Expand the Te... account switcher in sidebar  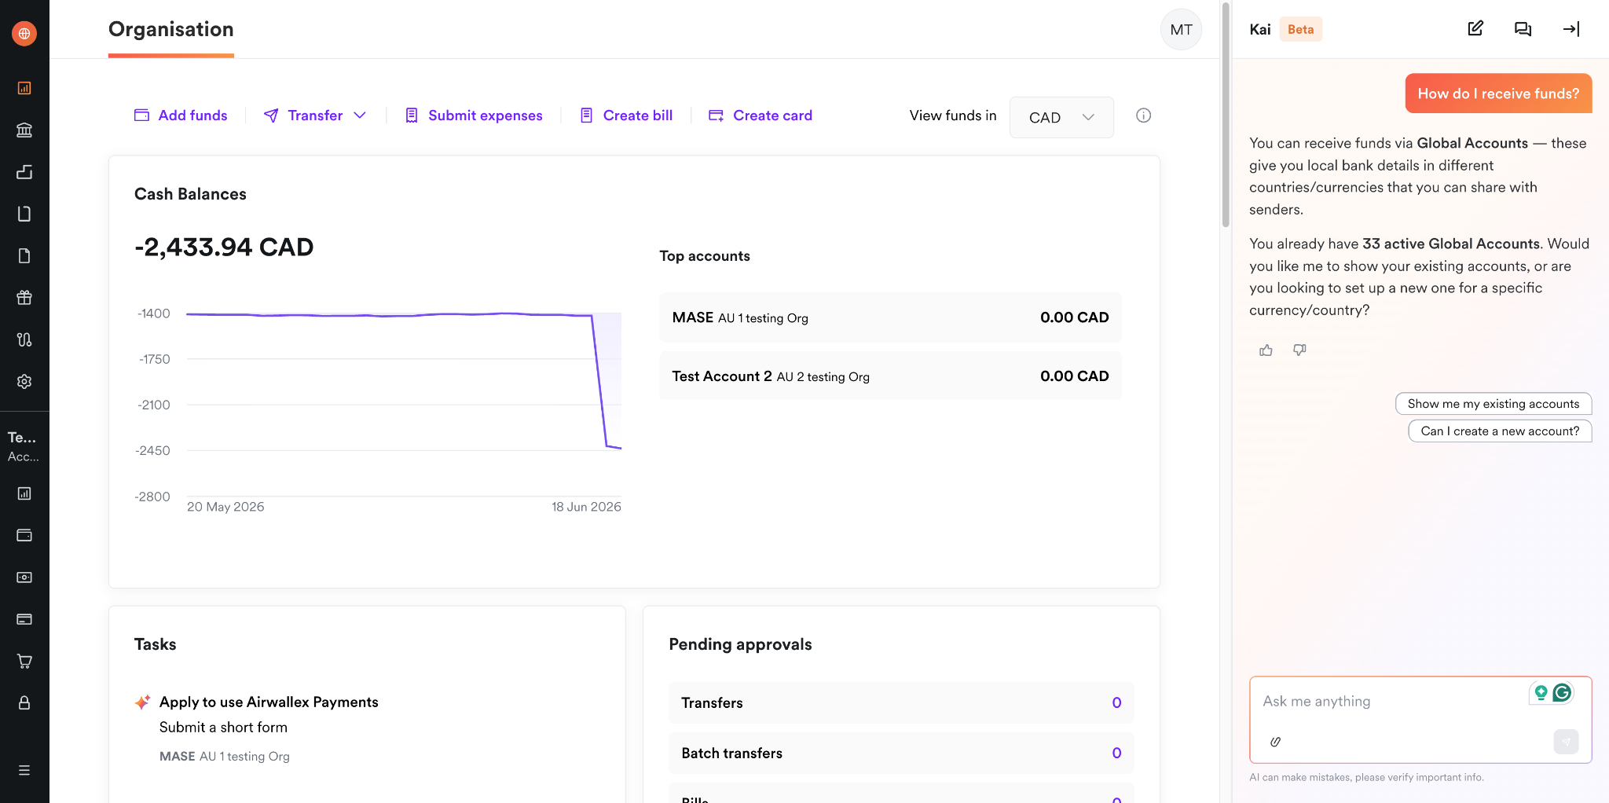coord(24,445)
